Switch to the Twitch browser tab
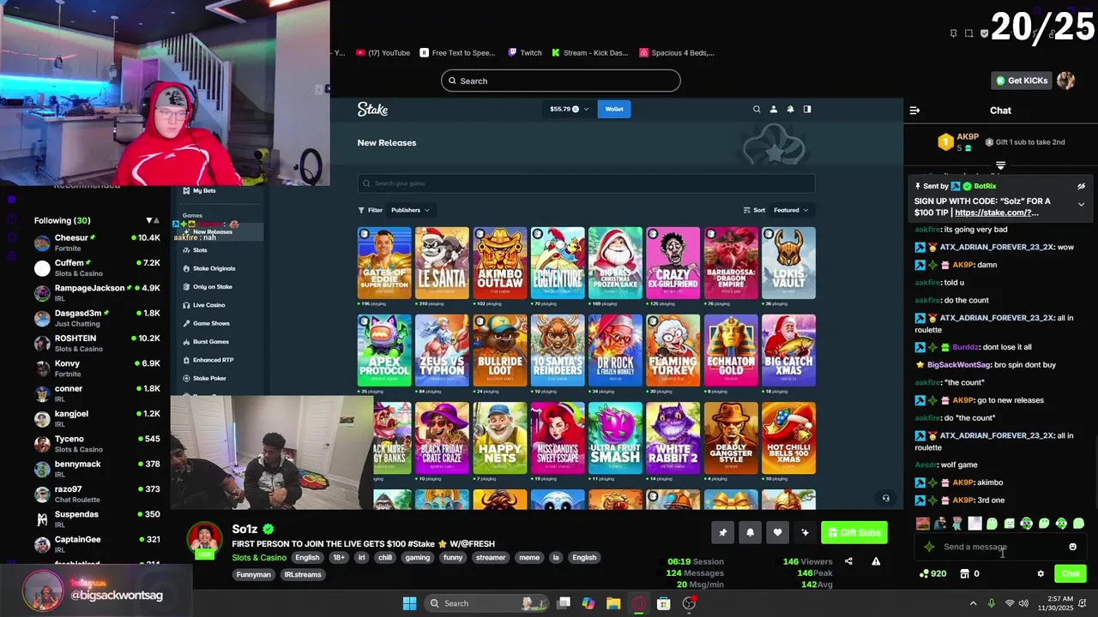The image size is (1098, 617). 524,53
